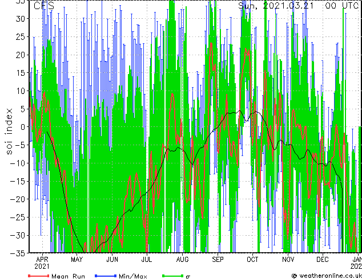Click the -20 y-axis value

[19, 199]
